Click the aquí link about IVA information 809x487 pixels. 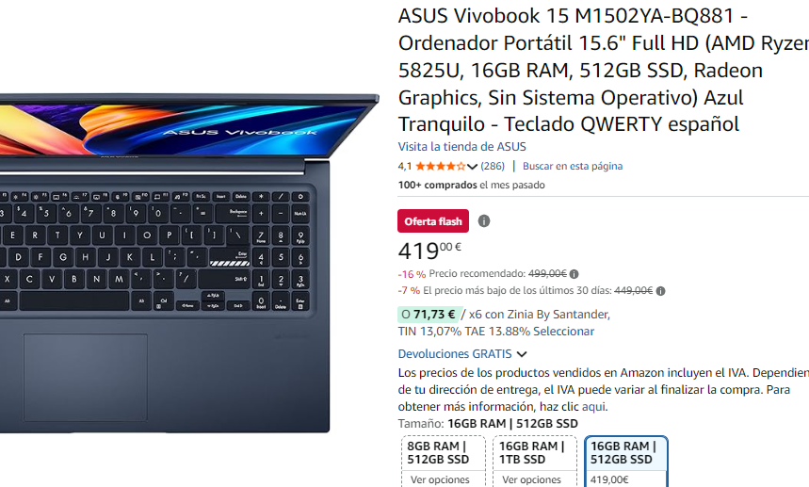coord(594,407)
